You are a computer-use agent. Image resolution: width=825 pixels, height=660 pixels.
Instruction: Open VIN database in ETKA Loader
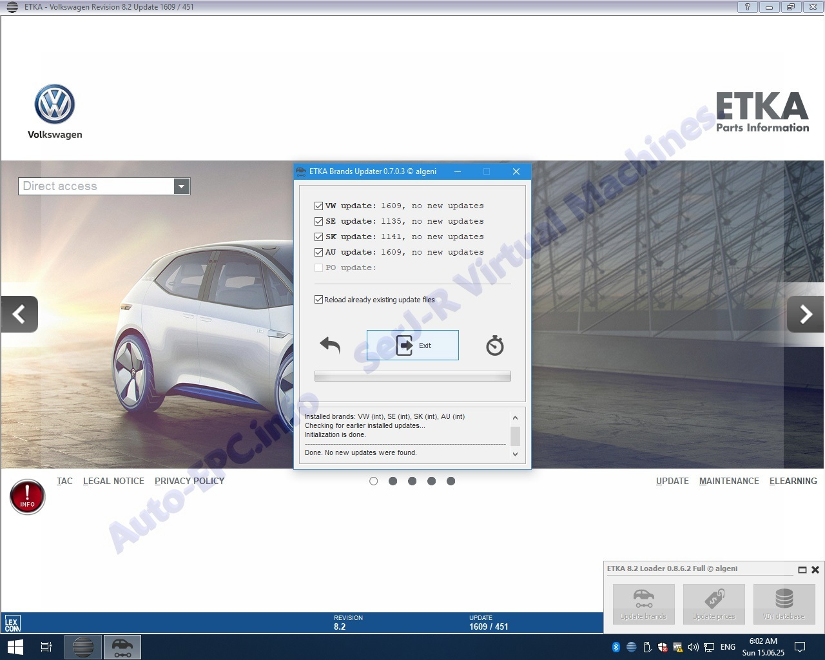pyautogui.click(x=784, y=604)
